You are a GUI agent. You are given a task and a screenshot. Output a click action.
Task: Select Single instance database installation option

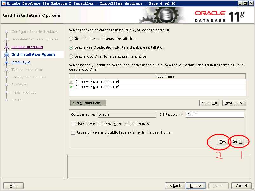click(x=71, y=39)
